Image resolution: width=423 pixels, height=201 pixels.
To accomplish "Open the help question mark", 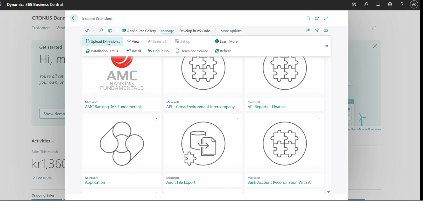I will coord(402,5).
